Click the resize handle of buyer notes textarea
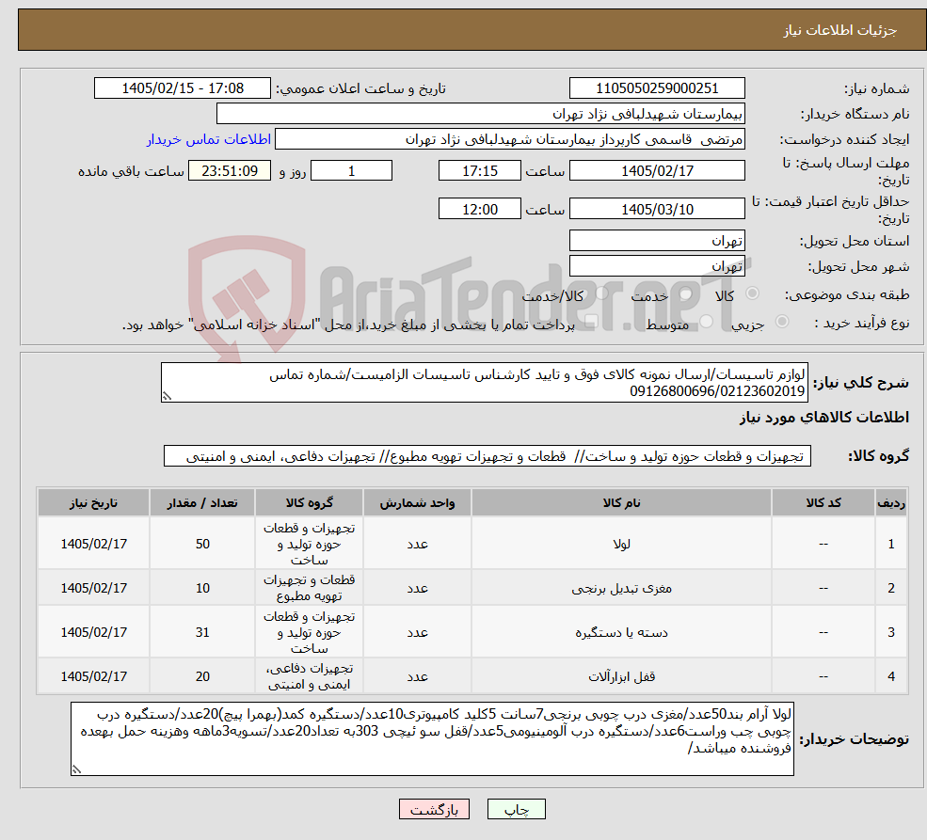Image resolution: width=927 pixels, height=840 pixels. click(x=76, y=769)
